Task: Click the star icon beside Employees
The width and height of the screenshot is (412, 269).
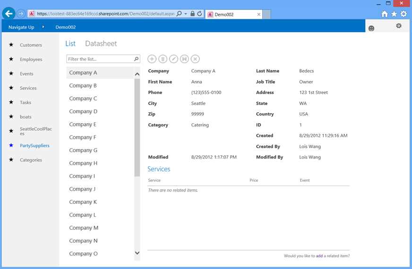Action: pyautogui.click(x=11, y=59)
